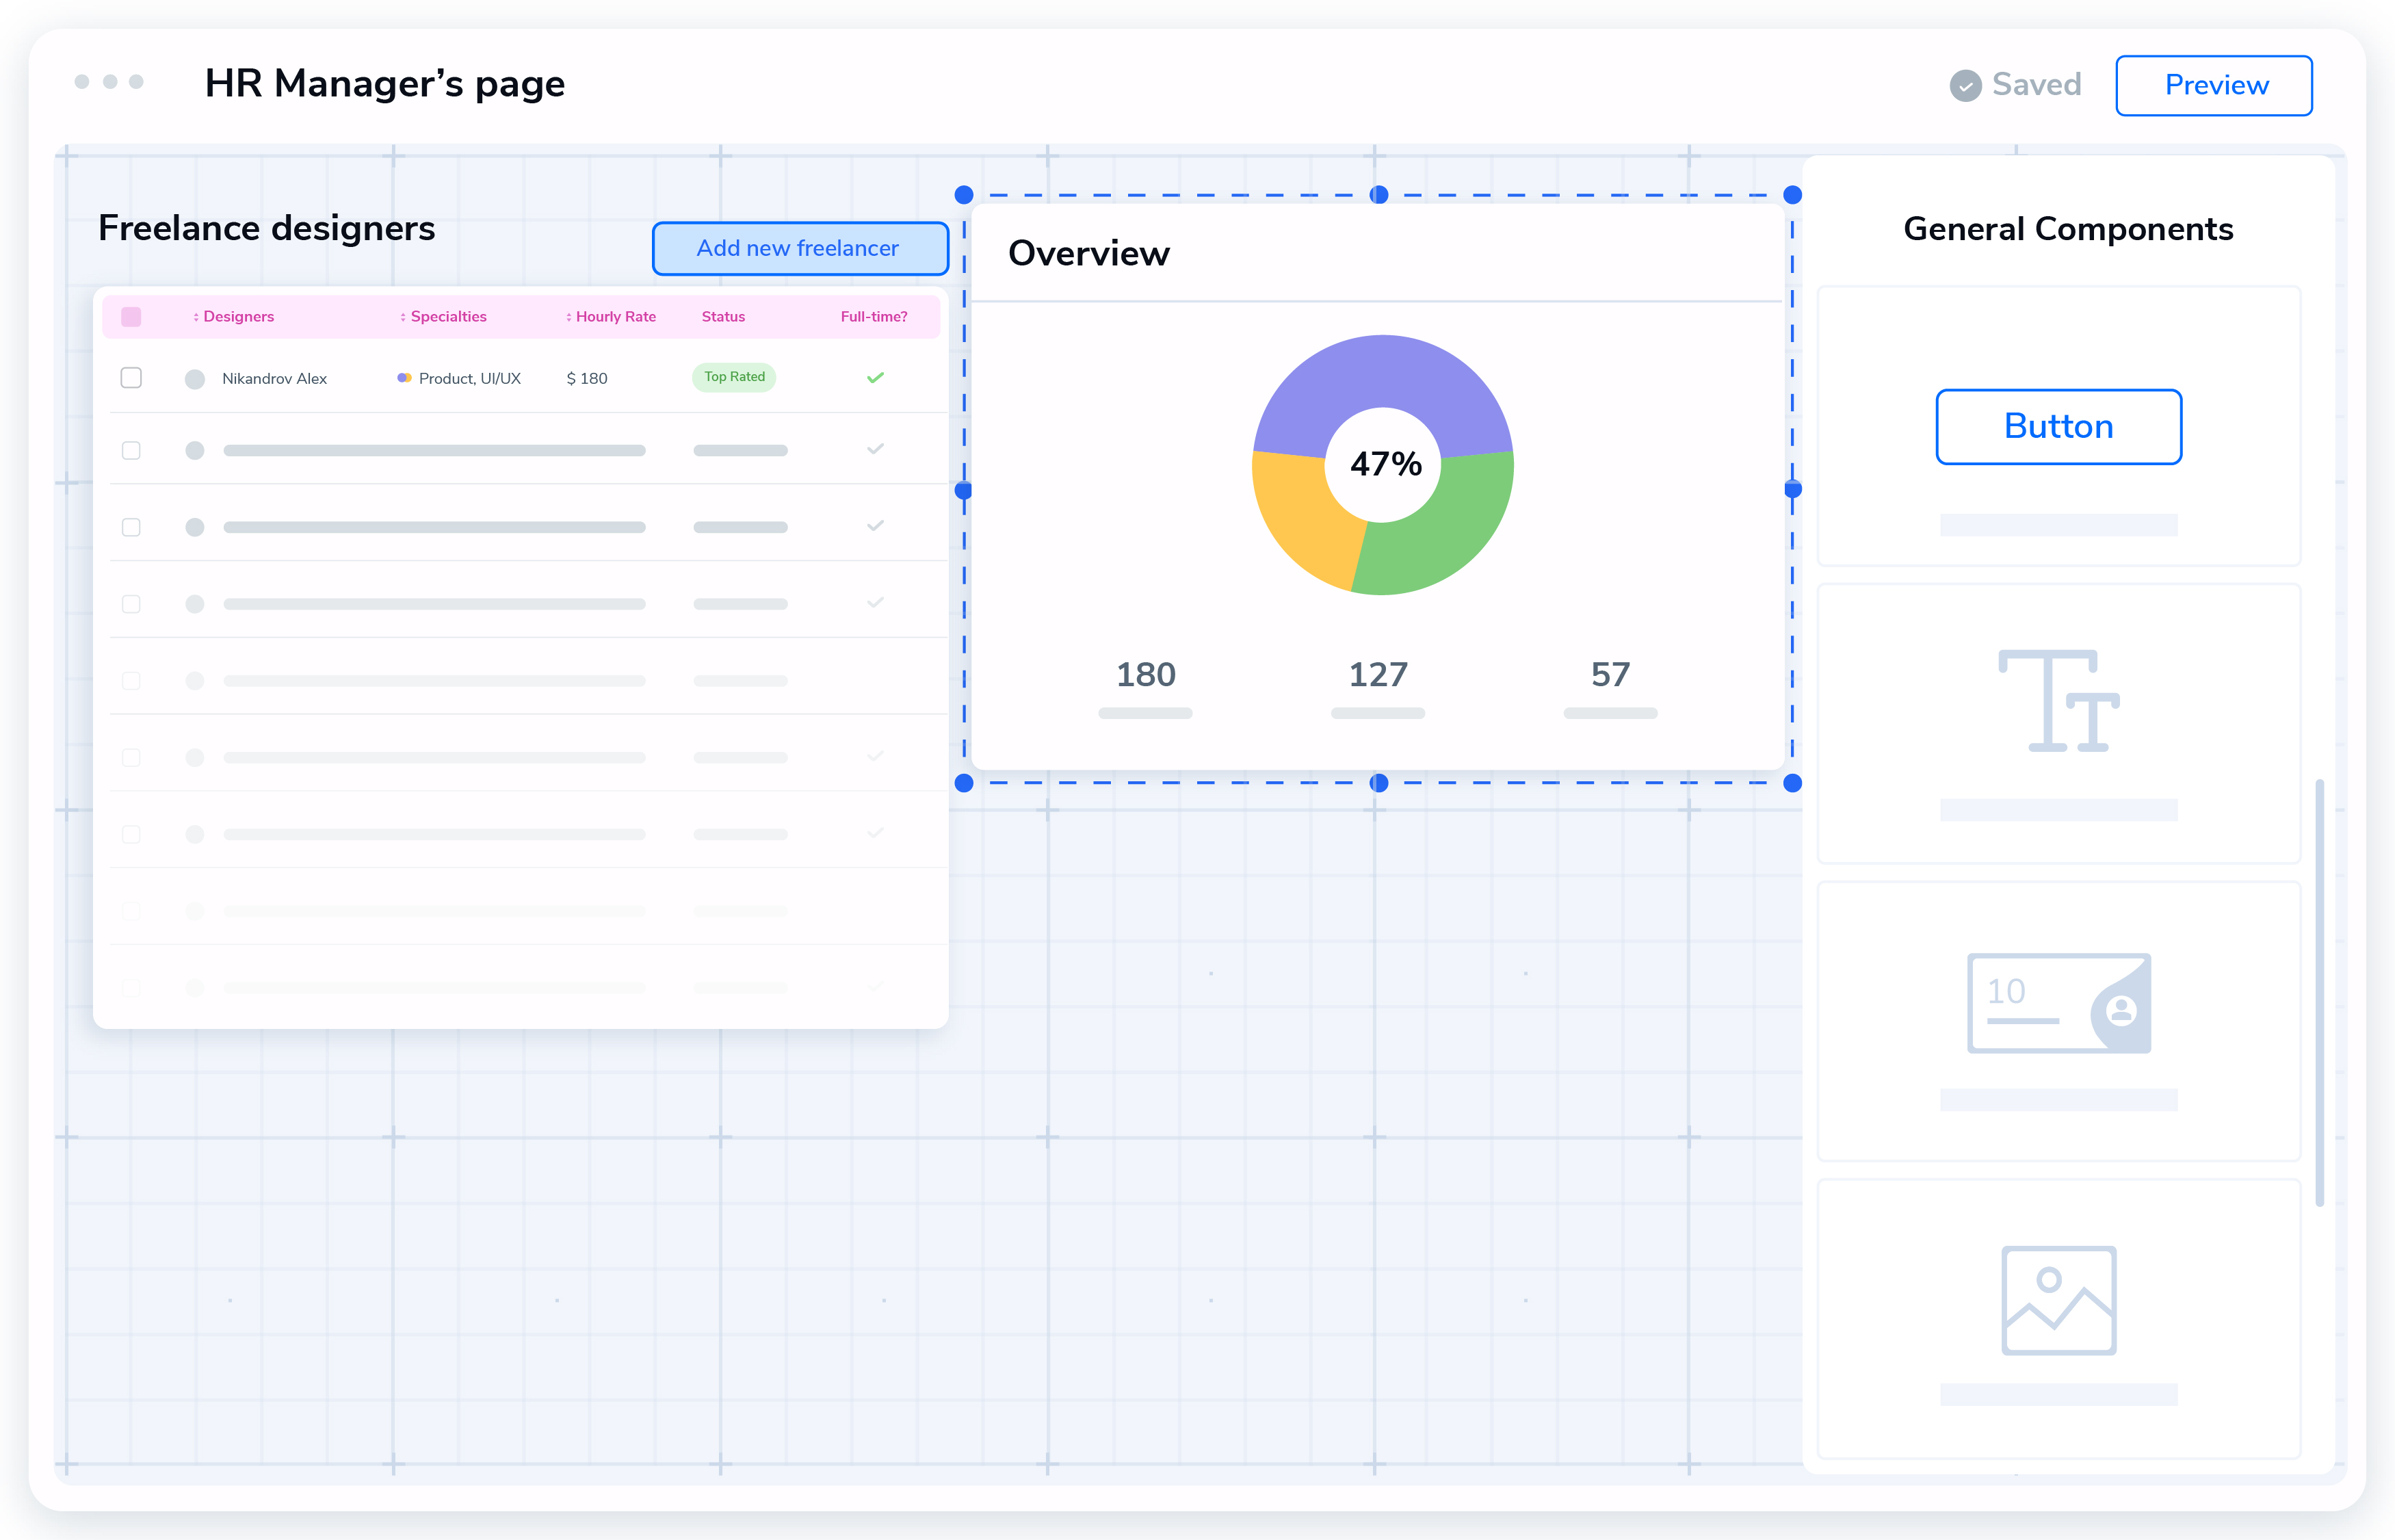The height and width of the screenshot is (1540, 2395).
Task: Check the Nikandrov Alex row checkbox
Action: (x=131, y=378)
